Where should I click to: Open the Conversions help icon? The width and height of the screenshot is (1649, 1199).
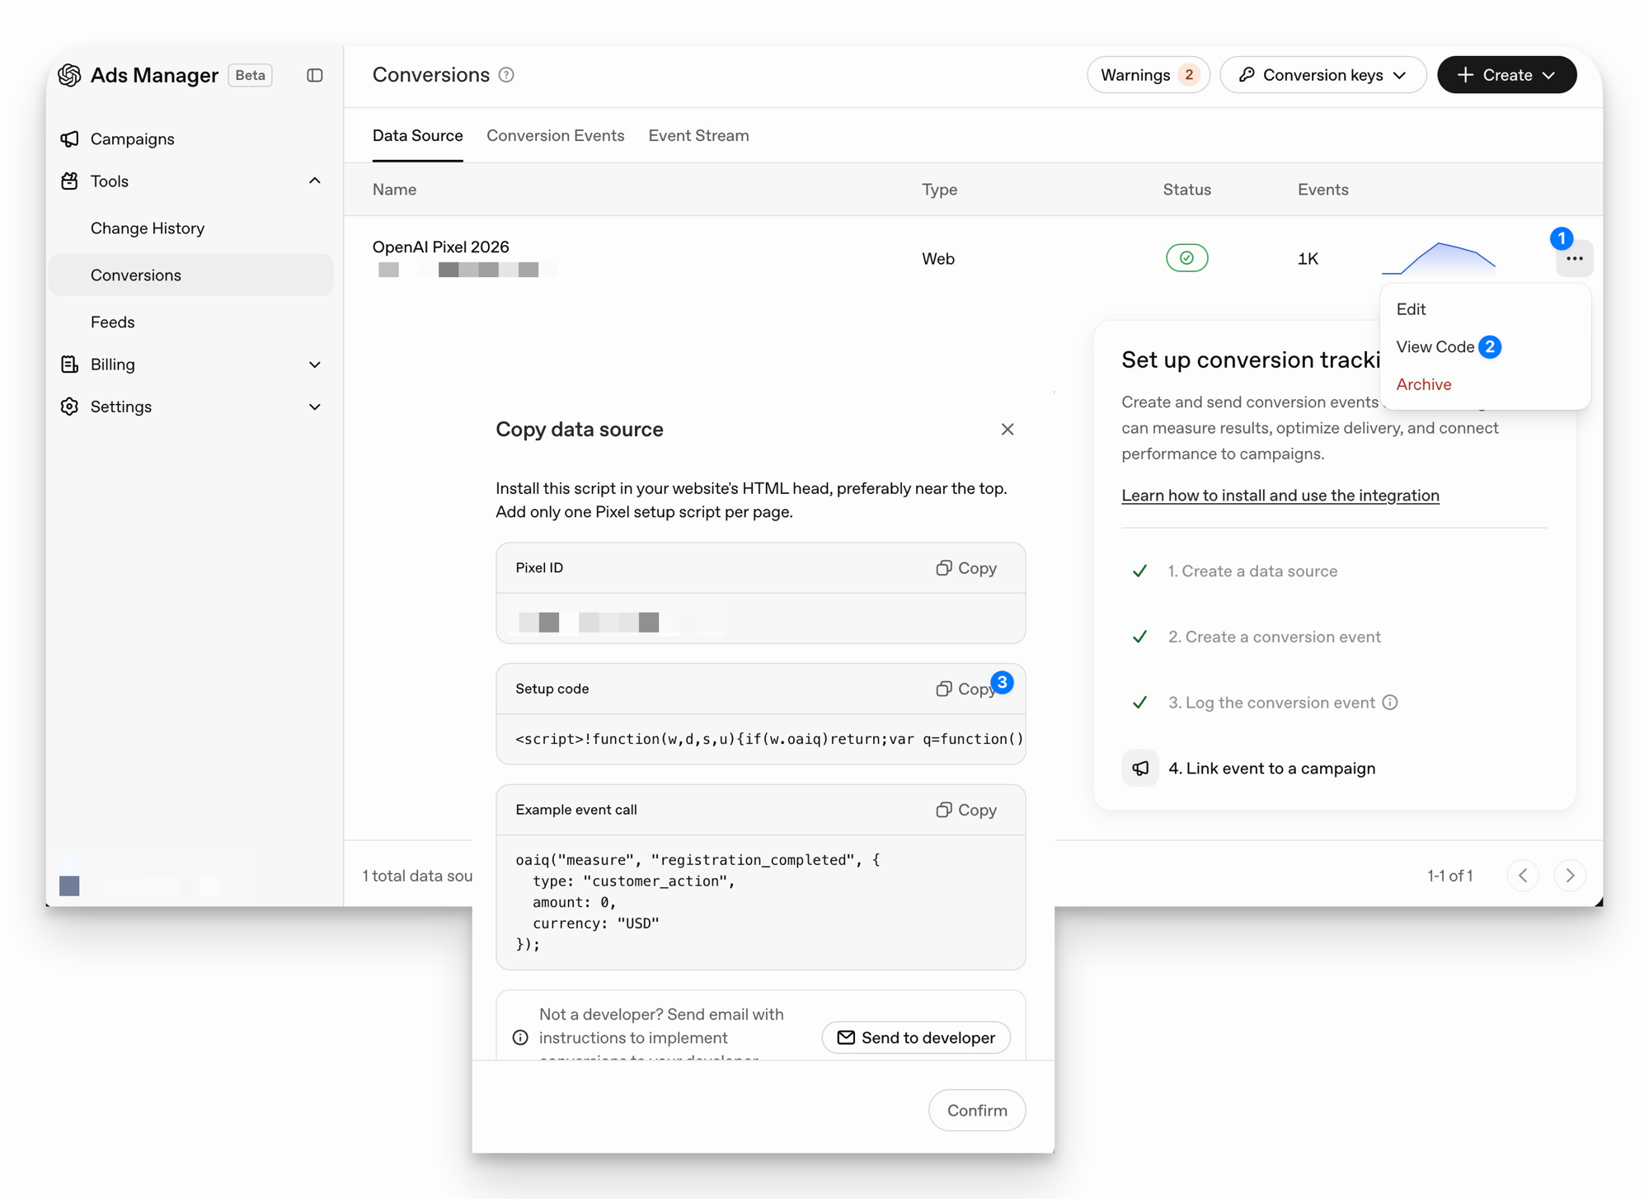[507, 75]
